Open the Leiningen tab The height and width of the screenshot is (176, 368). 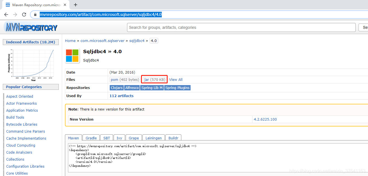tap(153, 138)
